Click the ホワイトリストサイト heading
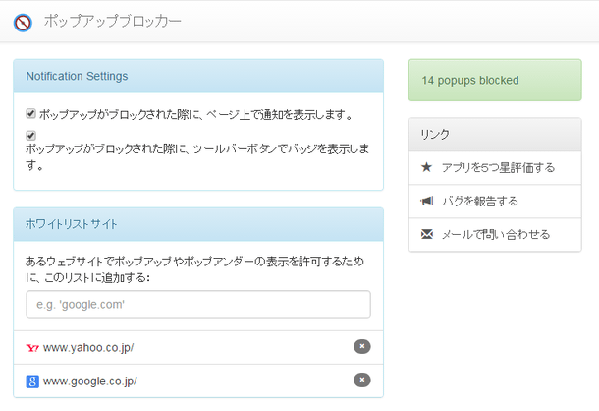Screen dimensions: 599x411 (x=72, y=224)
